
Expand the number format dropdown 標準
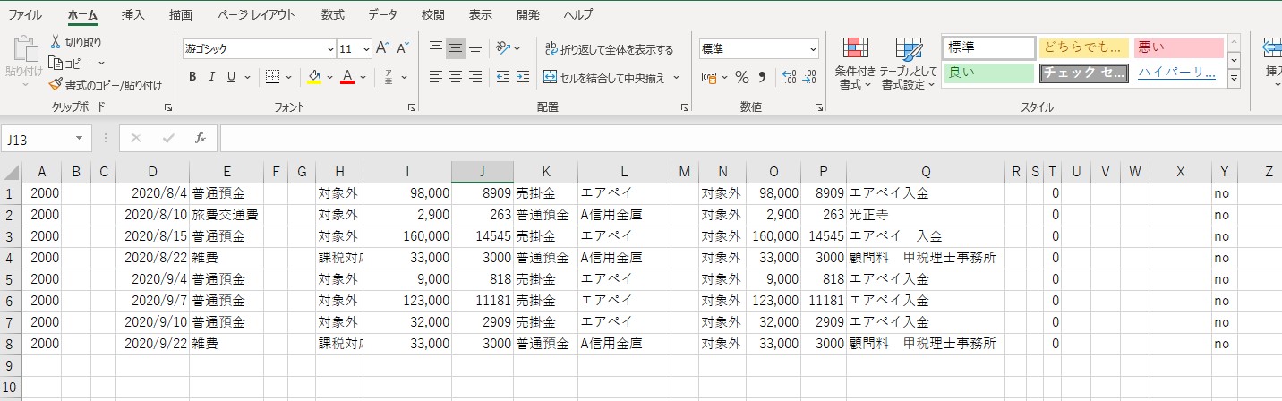coord(813,49)
